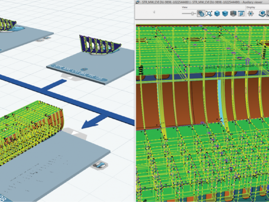Click the Display cube-on-platform icon
The width and height of the screenshot is (269, 202).
tap(262, 14)
